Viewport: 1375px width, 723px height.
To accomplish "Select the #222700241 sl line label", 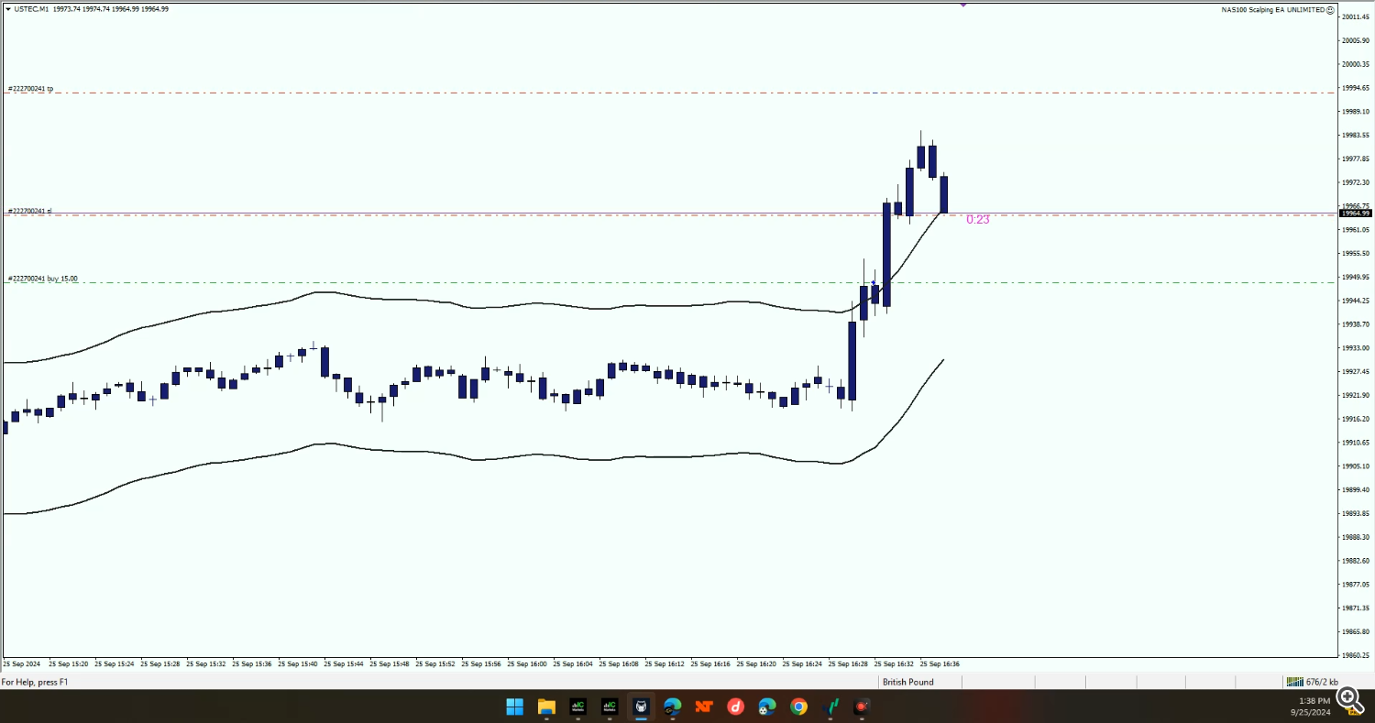I will [29, 211].
